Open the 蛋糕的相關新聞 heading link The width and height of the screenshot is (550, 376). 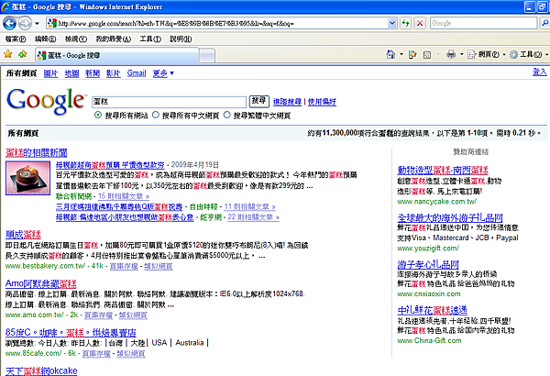[37, 153]
